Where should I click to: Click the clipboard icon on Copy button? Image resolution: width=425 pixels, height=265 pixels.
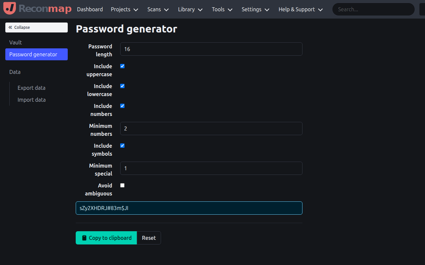(x=84, y=238)
